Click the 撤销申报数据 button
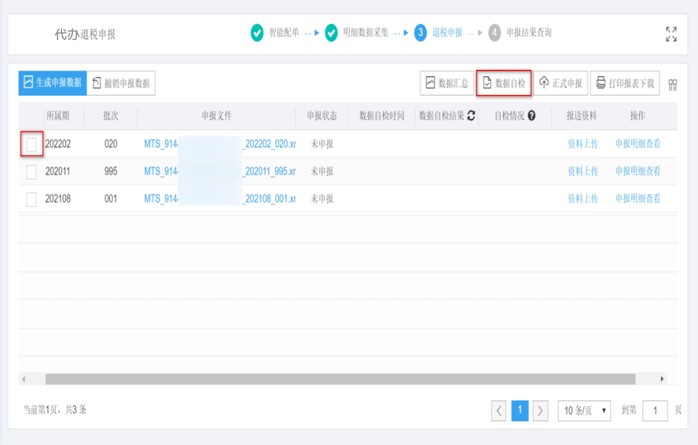Screen dimensions: 698x445 click(121, 83)
